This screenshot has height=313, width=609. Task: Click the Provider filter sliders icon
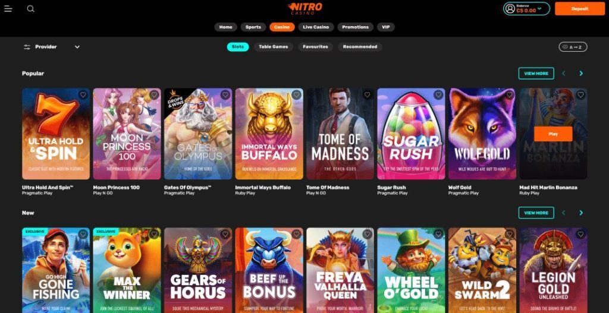pyautogui.click(x=27, y=47)
